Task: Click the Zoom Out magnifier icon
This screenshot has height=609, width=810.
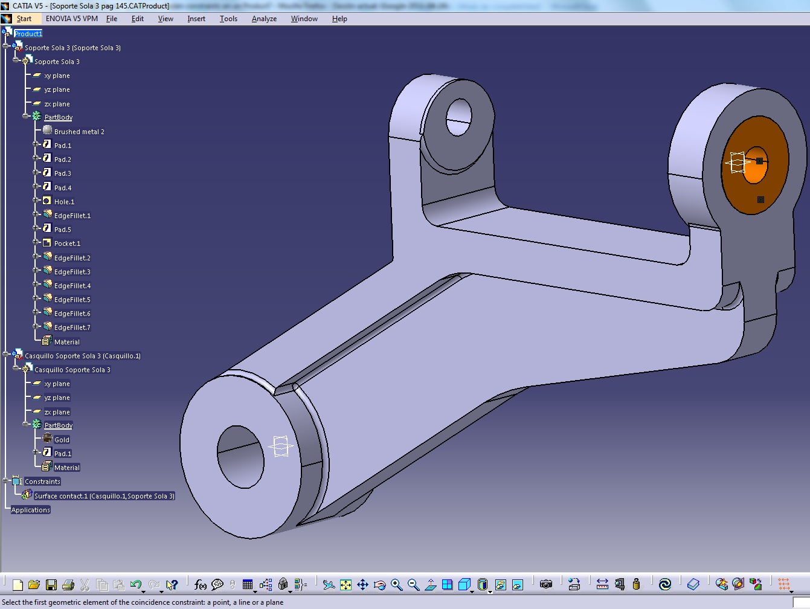Action: pos(413,584)
